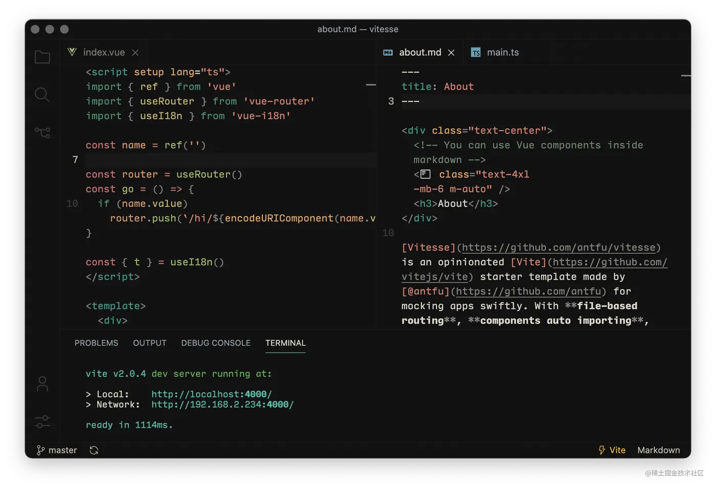Select the about.md editor tab
716x489 pixels.
[420, 52]
